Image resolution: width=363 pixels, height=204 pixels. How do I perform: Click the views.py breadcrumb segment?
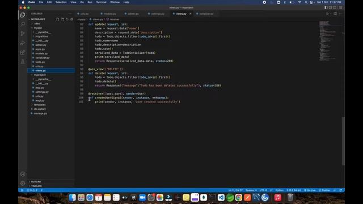pos(98,19)
